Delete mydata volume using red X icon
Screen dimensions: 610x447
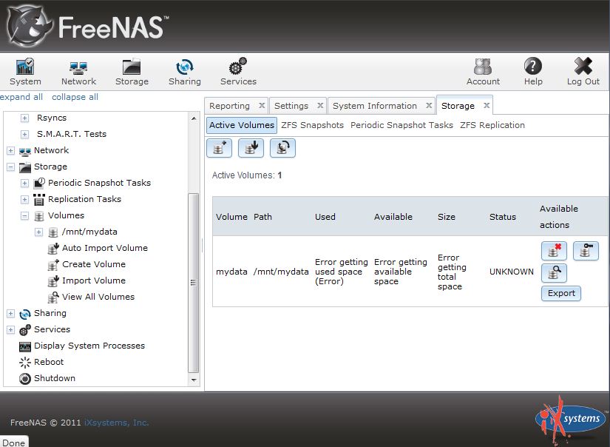554,251
